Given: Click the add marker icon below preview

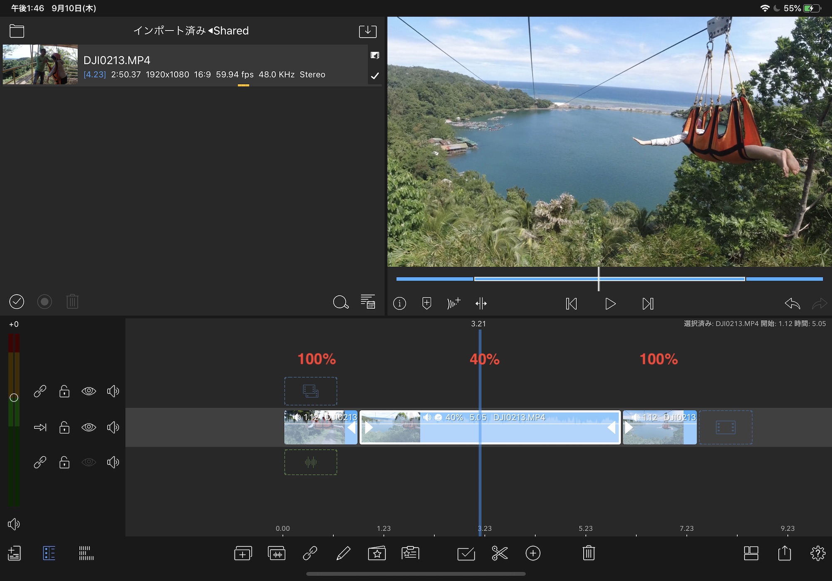Looking at the screenshot, I should coord(426,303).
